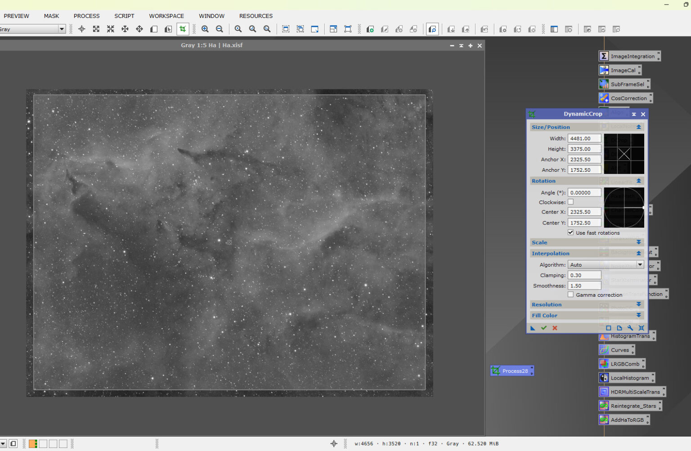Click the Process28 instance icon
Screen dimensions: 691x451
click(512, 371)
